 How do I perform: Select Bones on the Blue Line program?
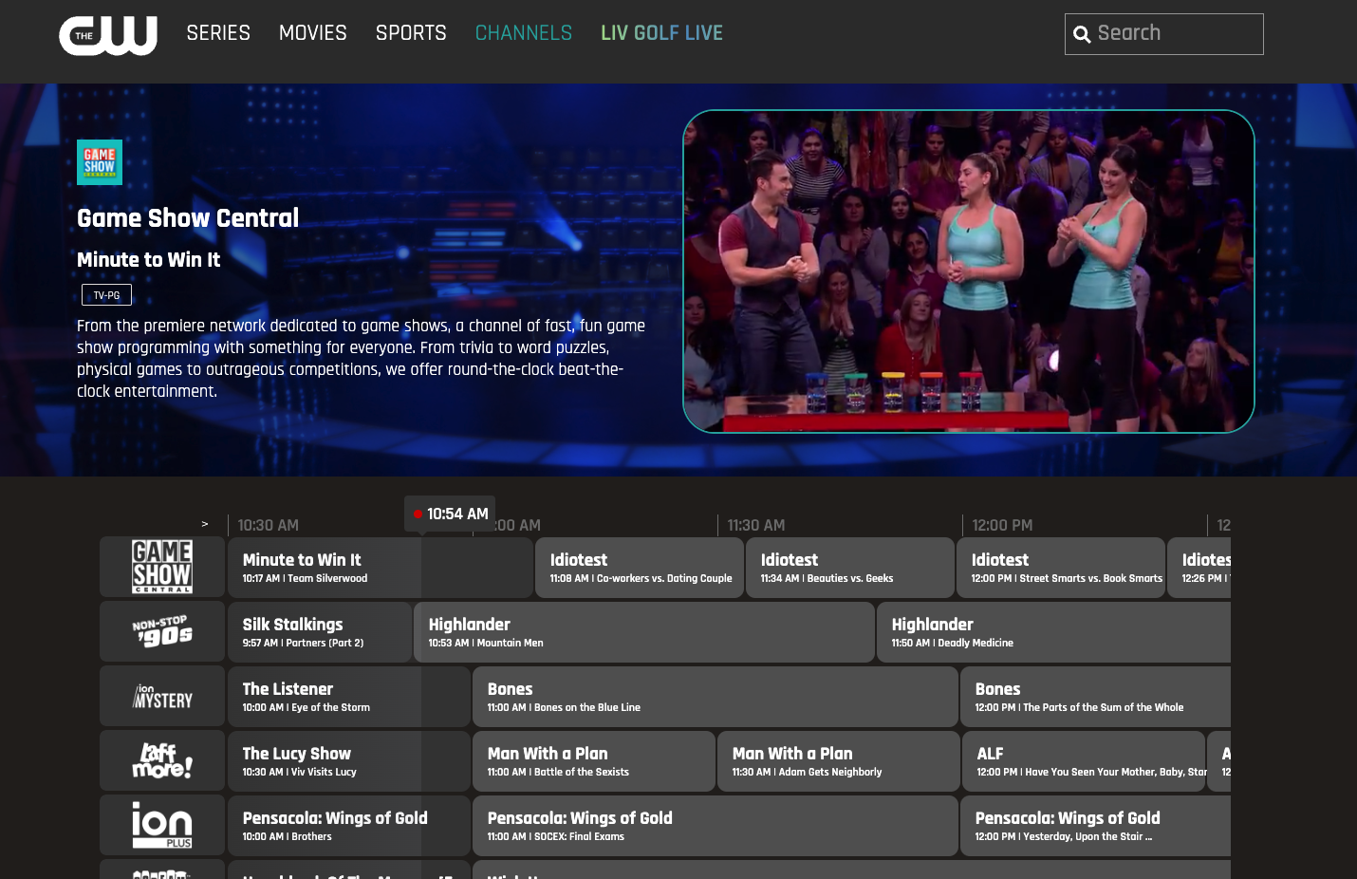pos(715,697)
